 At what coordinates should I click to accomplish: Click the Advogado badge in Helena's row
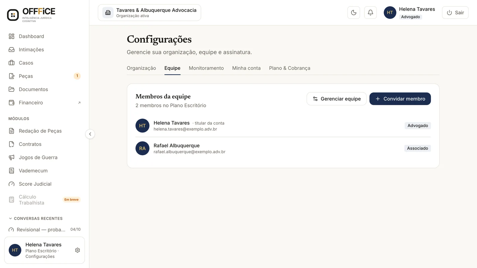pyautogui.click(x=418, y=126)
